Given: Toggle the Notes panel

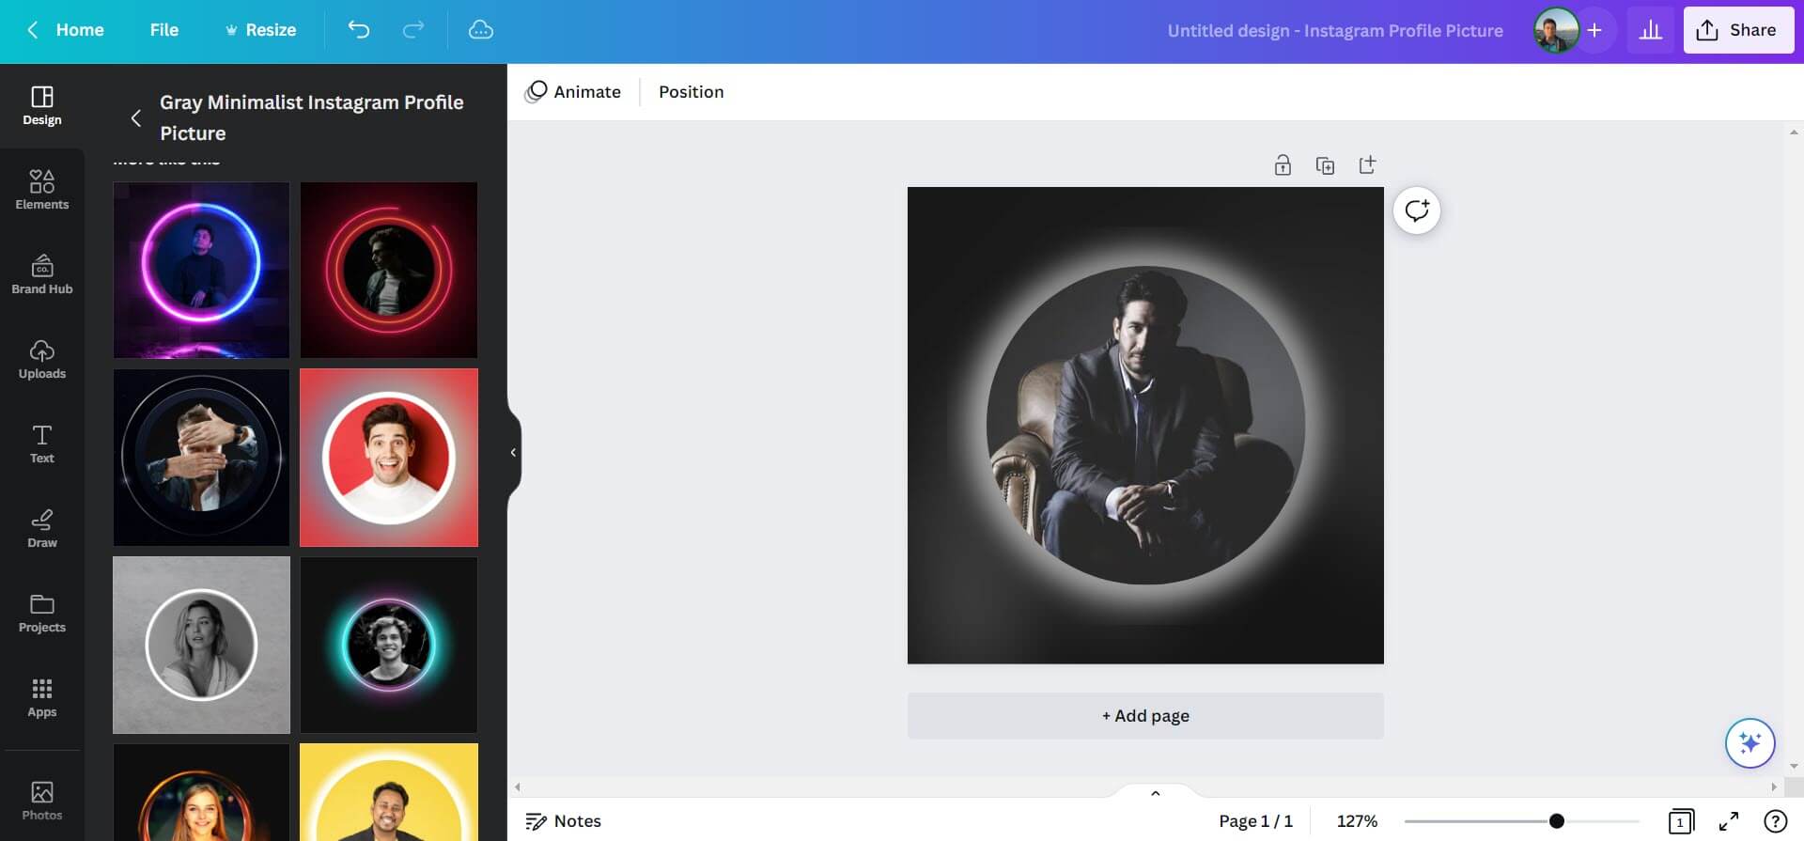Looking at the screenshot, I should [x=563, y=821].
